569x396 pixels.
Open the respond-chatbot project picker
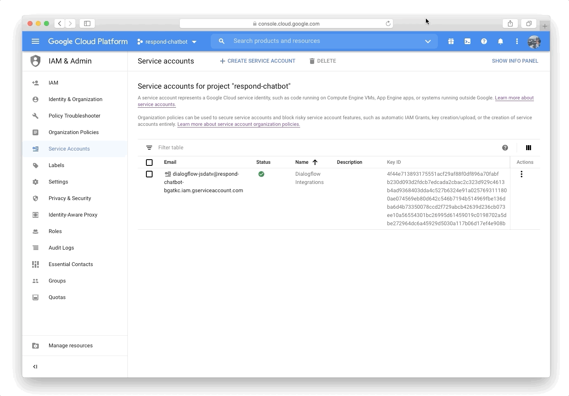click(x=167, y=41)
